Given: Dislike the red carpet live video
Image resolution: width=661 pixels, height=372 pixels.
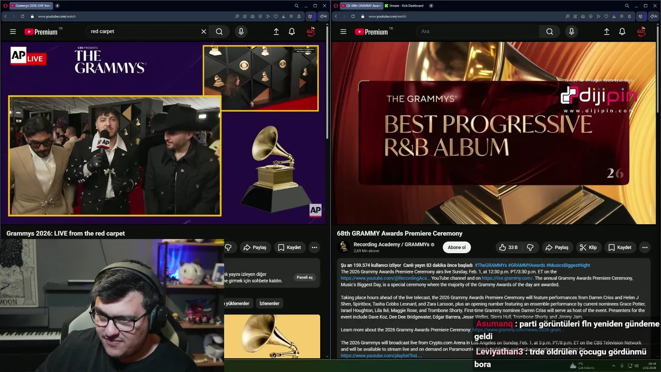Looking at the screenshot, I should tap(228, 247).
